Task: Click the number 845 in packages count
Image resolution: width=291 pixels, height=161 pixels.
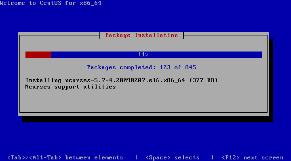Action: [190, 67]
